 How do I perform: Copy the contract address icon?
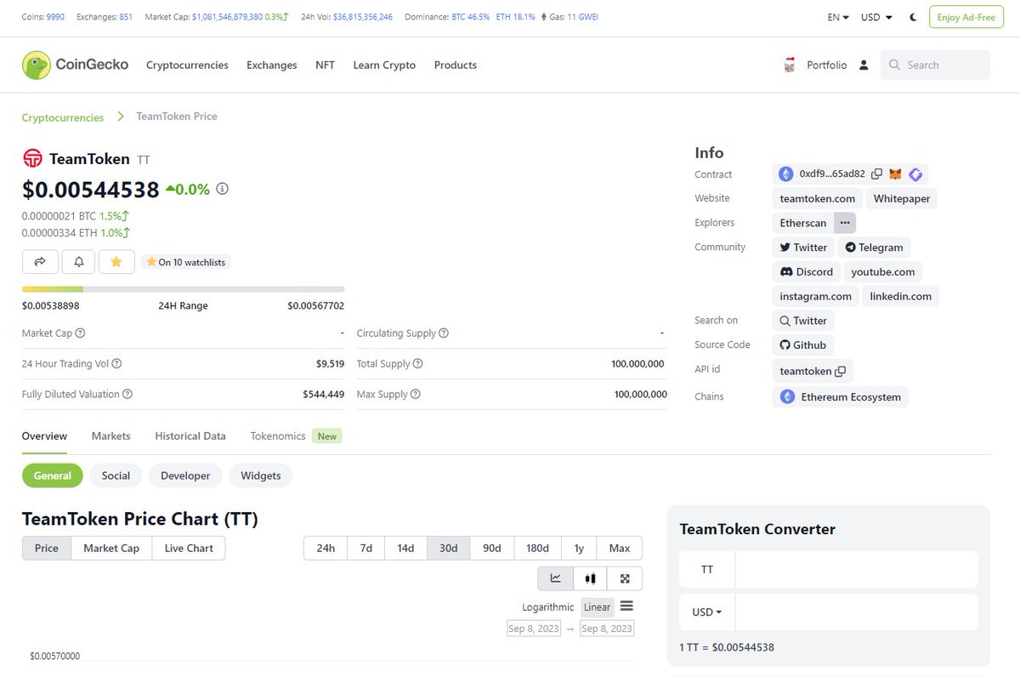tap(876, 174)
